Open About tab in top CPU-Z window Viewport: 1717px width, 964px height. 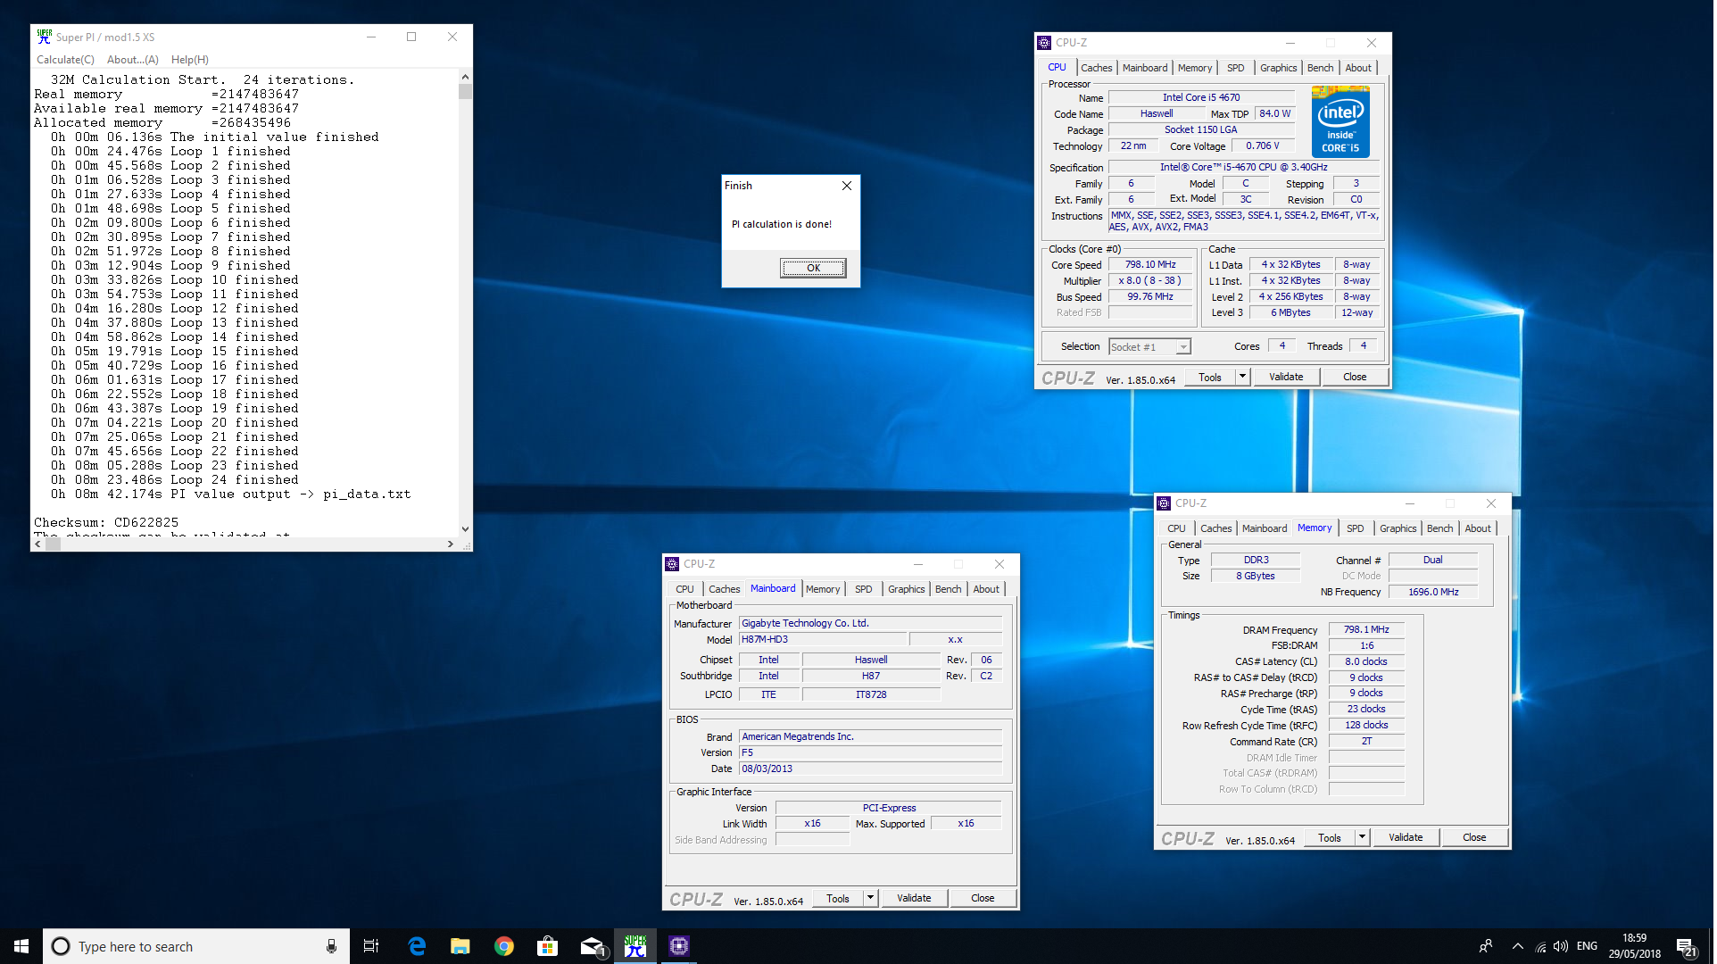click(1358, 68)
